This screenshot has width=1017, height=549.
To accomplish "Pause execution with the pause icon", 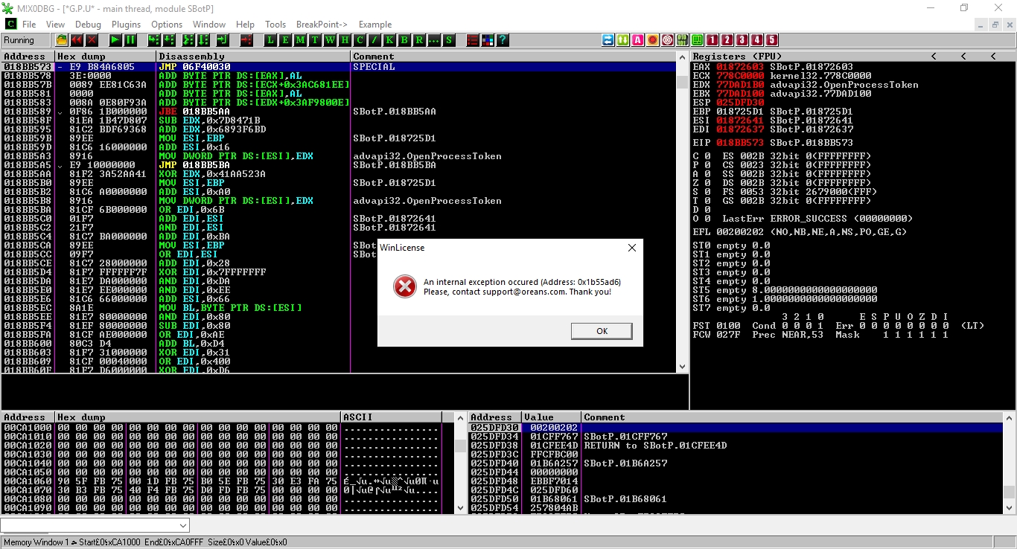I will click(x=130, y=40).
